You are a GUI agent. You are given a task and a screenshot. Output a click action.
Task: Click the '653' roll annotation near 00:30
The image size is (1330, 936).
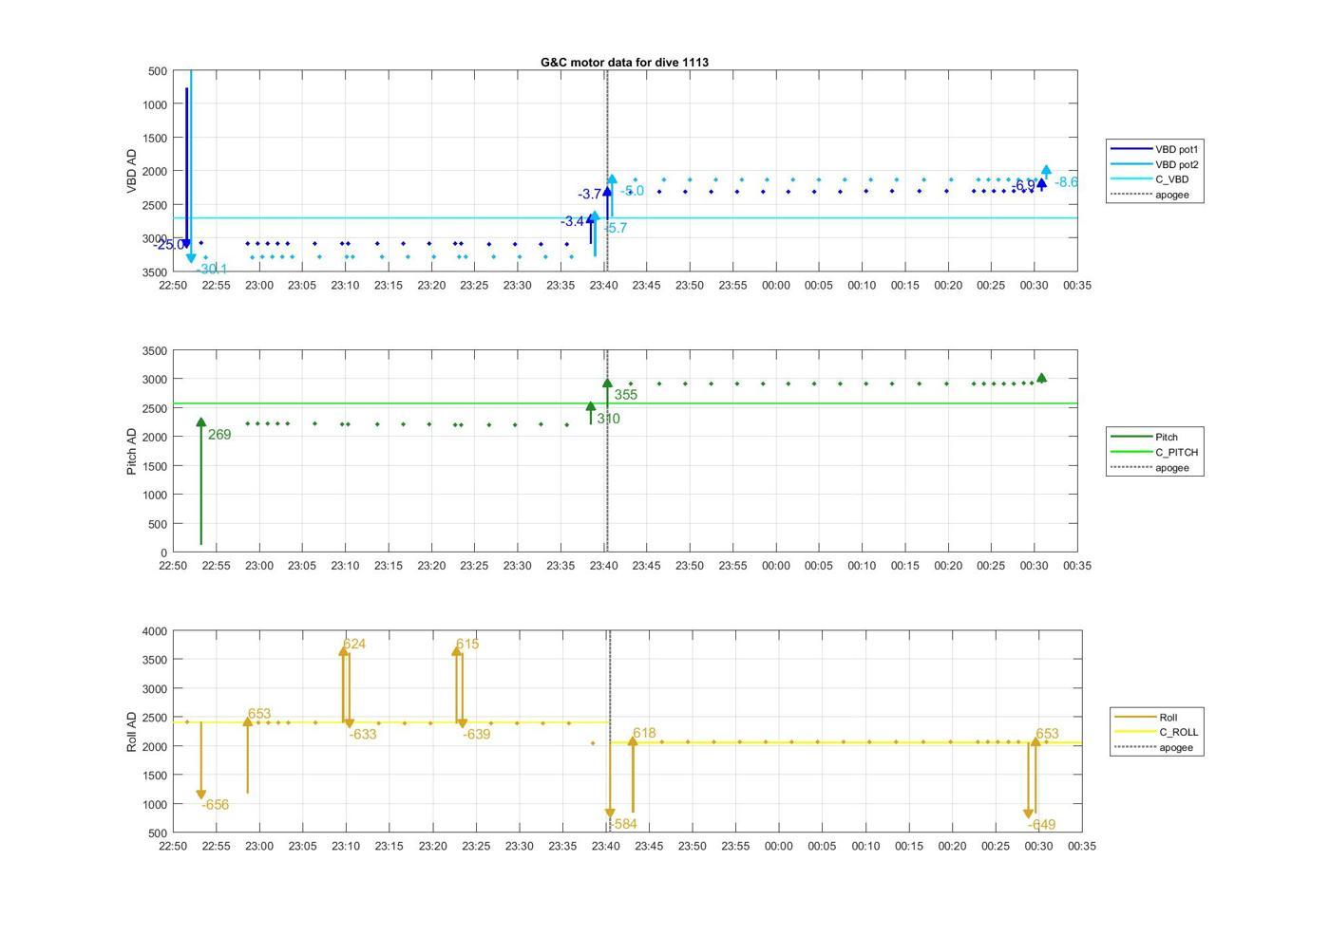[x=1047, y=734]
